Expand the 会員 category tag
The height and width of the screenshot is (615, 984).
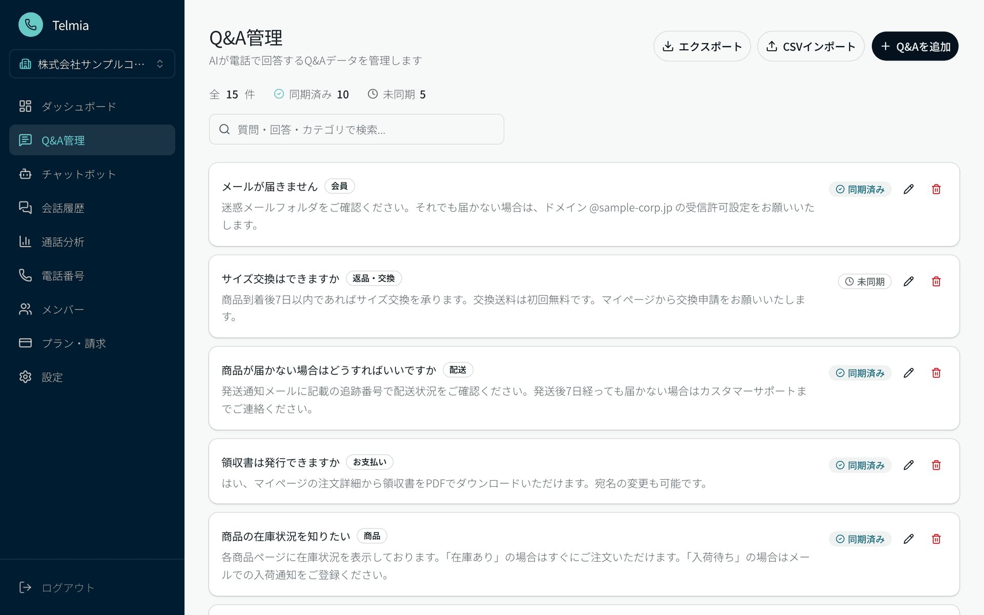click(339, 186)
